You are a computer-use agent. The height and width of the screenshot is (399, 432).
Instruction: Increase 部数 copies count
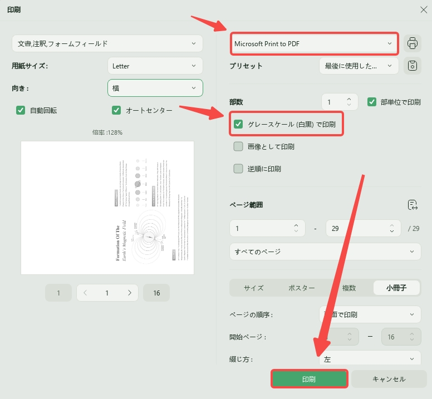(349, 99)
